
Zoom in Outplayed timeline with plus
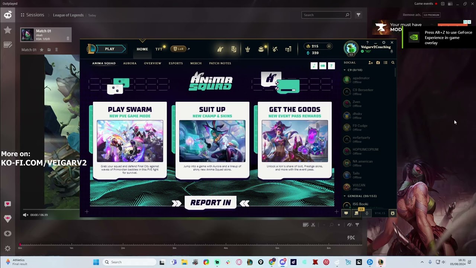(339, 225)
